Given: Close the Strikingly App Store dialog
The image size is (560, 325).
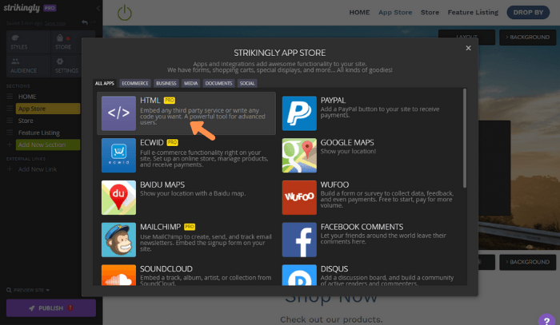Looking at the screenshot, I should point(468,48).
